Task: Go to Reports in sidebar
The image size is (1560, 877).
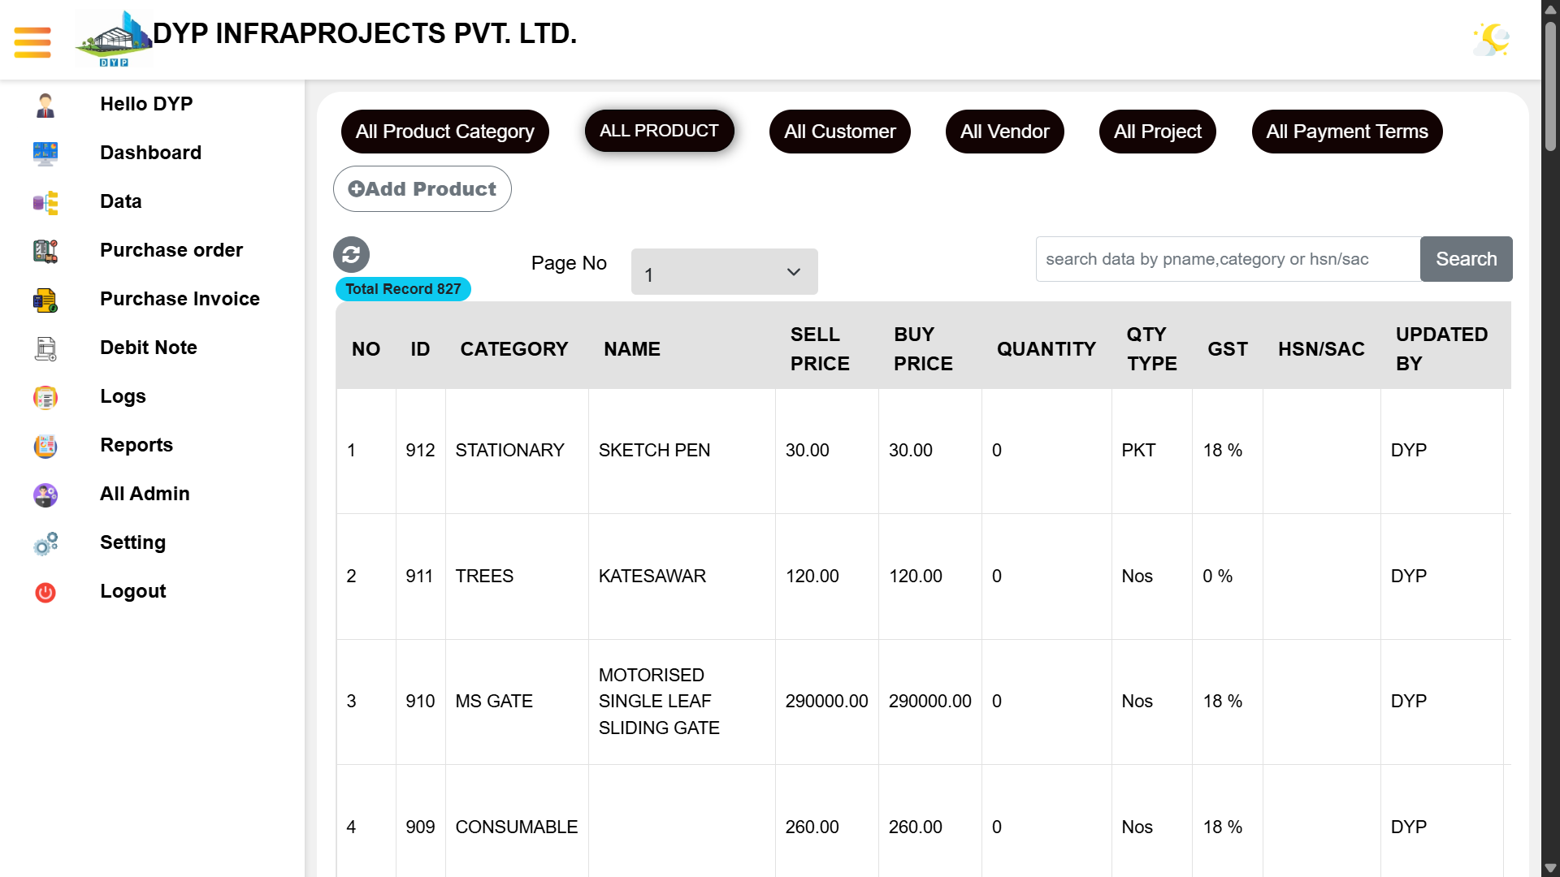Action: (136, 445)
